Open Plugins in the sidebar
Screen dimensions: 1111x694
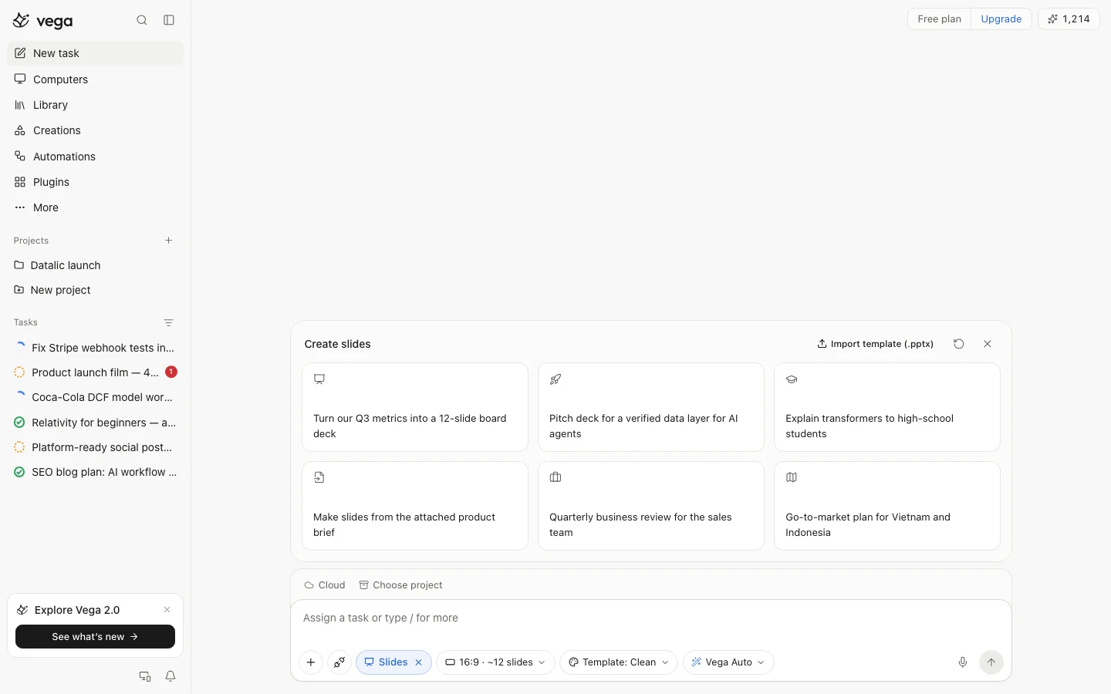click(96, 182)
